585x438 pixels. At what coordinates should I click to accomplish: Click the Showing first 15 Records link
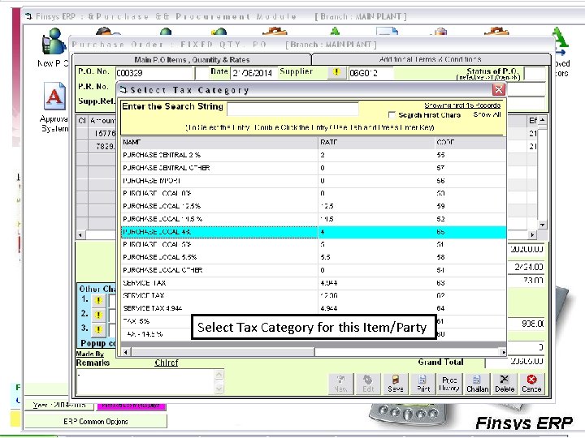tap(462, 105)
